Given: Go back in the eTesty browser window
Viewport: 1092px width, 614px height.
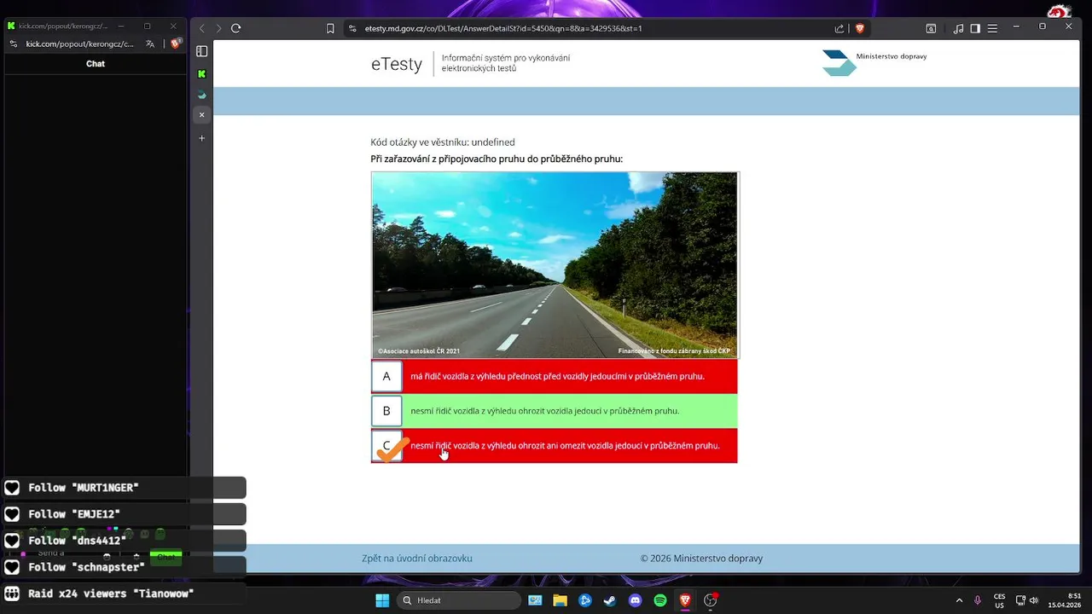Looking at the screenshot, I should (x=202, y=28).
